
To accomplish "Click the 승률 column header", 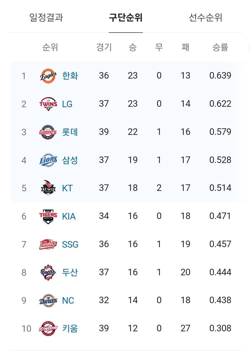I will [x=220, y=47].
